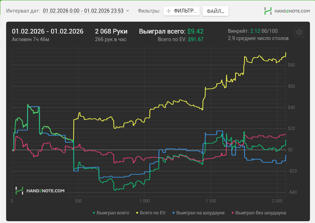The height and width of the screenshot is (223, 315).
Task: Click the 2 000 x-axis label
Action: (277, 201)
